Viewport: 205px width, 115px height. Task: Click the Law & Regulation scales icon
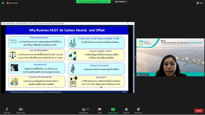point(13,55)
